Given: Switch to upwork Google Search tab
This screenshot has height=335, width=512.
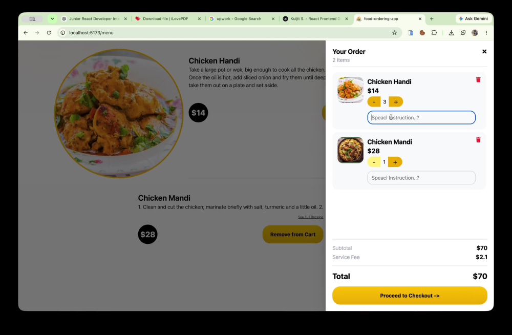Looking at the screenshot, I should 239,18.
